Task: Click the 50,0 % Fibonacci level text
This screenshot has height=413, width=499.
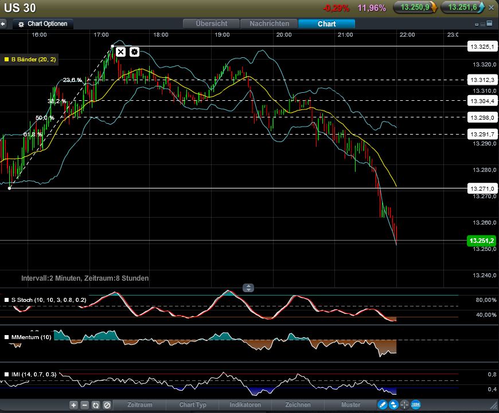Action: point(45,117)
